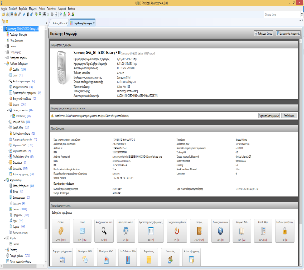Open the Σημειώσεις notes tile
304x270 pixels.
(x=149, y=257)
